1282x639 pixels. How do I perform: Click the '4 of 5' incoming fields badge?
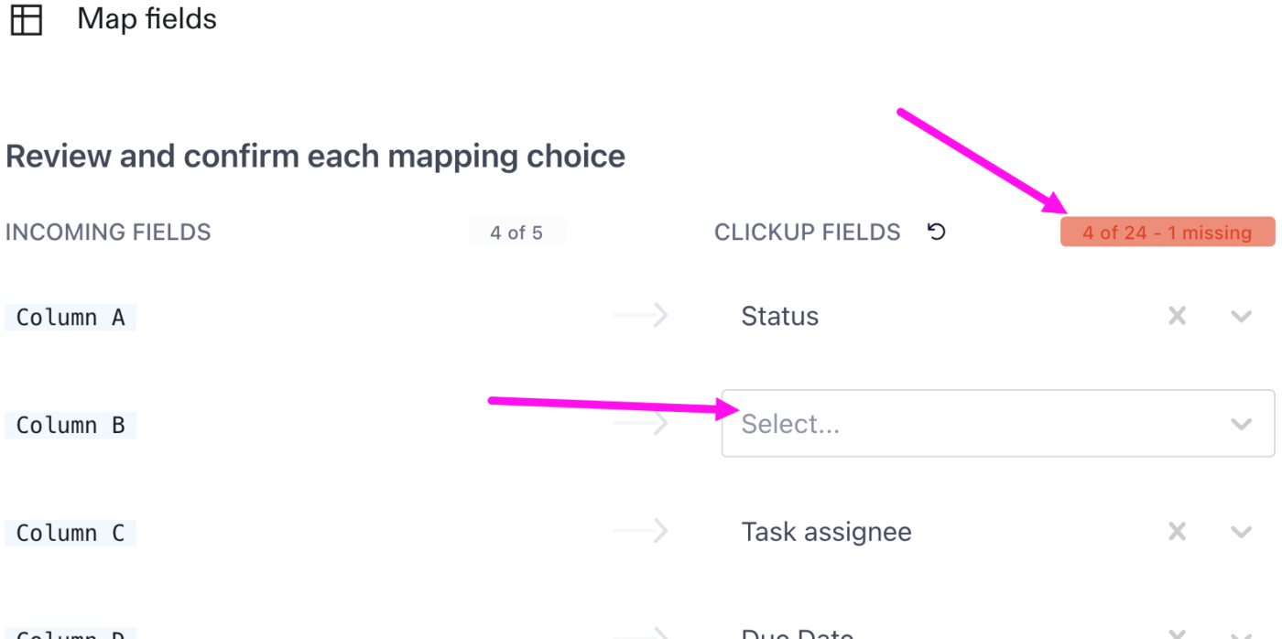click(516, 232)
